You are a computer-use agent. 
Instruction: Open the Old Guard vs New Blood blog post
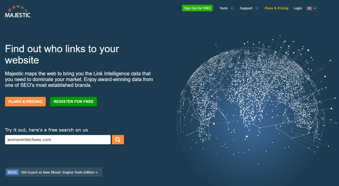tap(59, 172)
